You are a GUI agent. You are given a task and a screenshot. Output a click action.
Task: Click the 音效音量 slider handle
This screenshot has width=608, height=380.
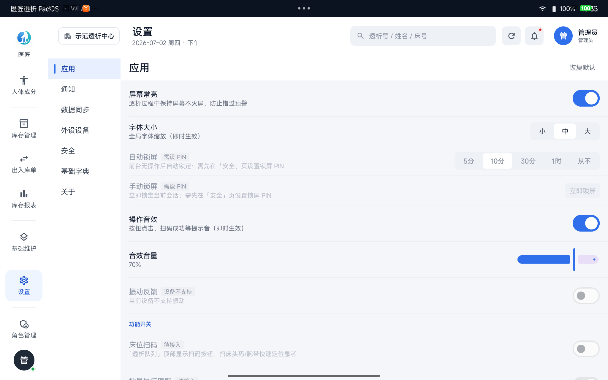574,259
